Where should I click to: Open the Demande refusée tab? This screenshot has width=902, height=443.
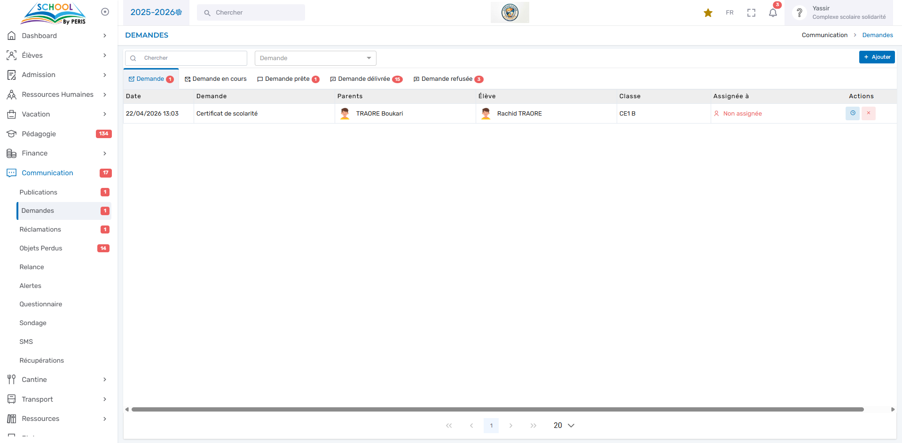[x=448, y=79]
